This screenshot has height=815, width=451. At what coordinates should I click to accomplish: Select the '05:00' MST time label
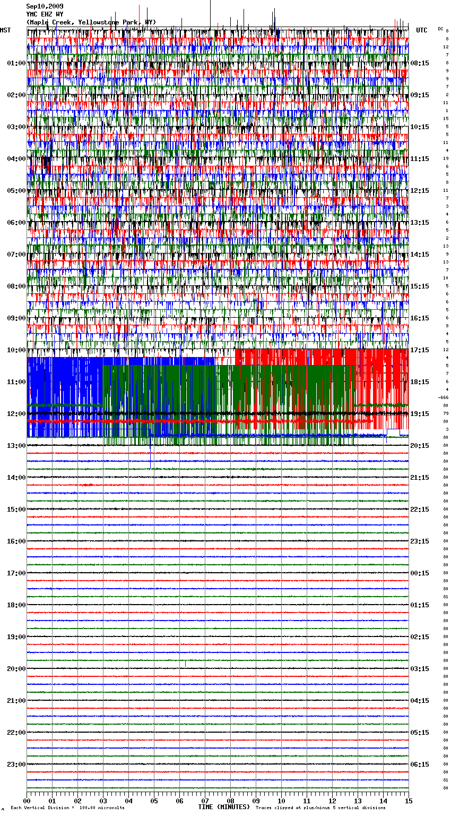16,191
